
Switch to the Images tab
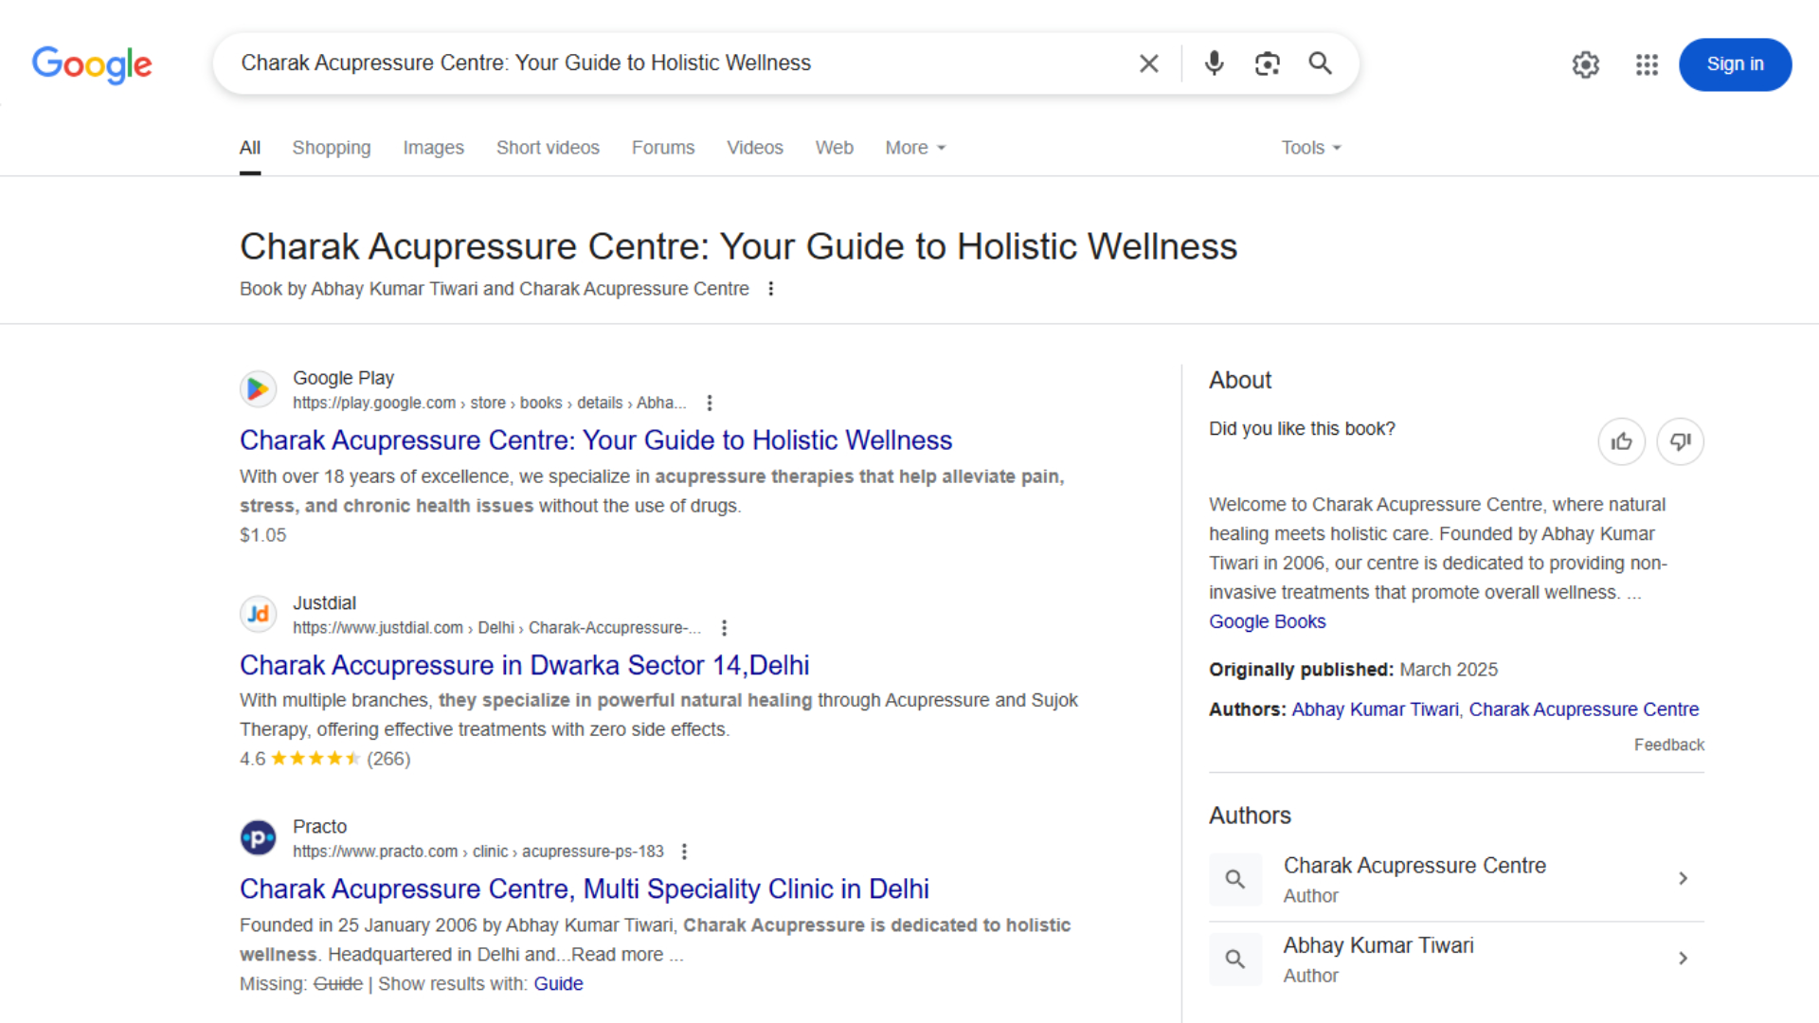(x=433, y=148)
